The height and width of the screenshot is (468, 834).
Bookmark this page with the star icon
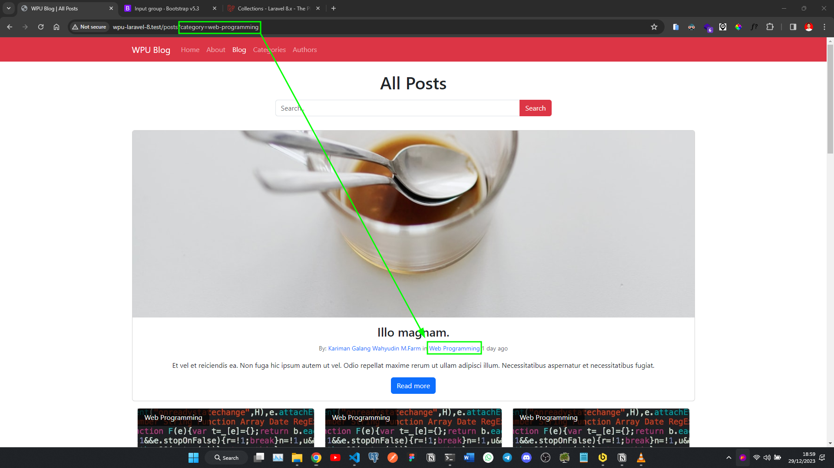(x=654, y=27)
